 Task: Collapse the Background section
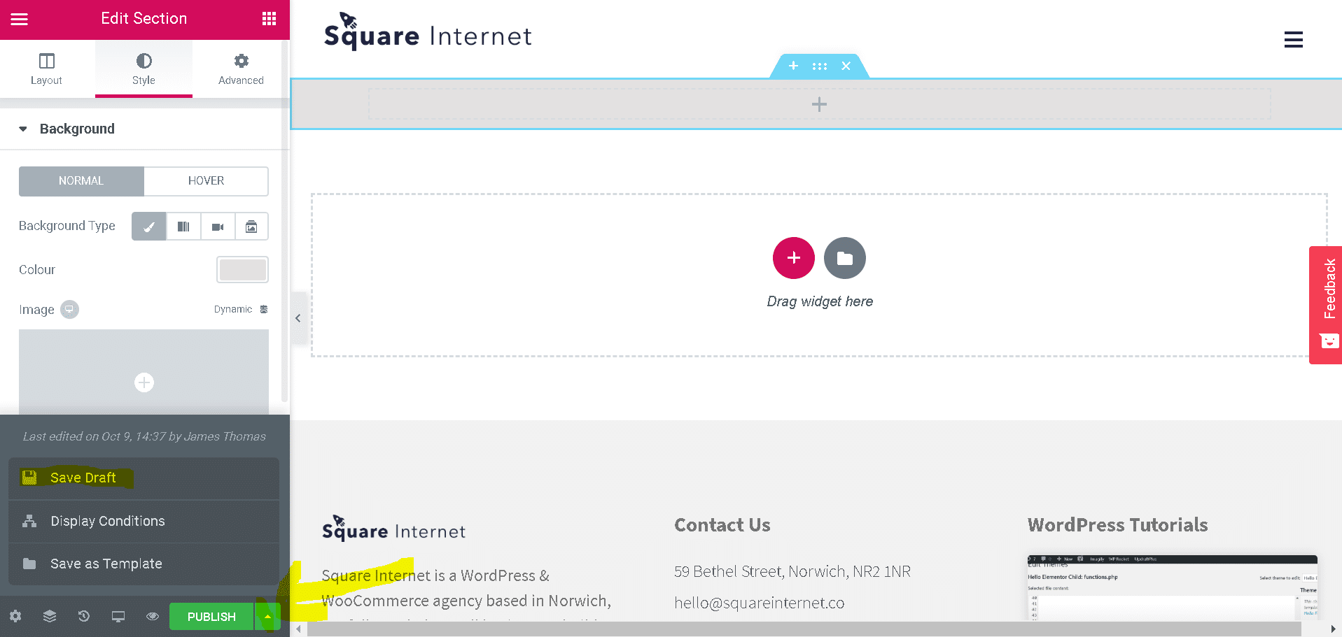tap(22, 129)
